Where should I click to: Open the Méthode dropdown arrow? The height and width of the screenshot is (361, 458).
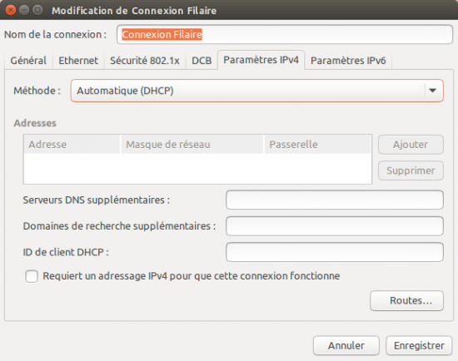click(432, 91)
